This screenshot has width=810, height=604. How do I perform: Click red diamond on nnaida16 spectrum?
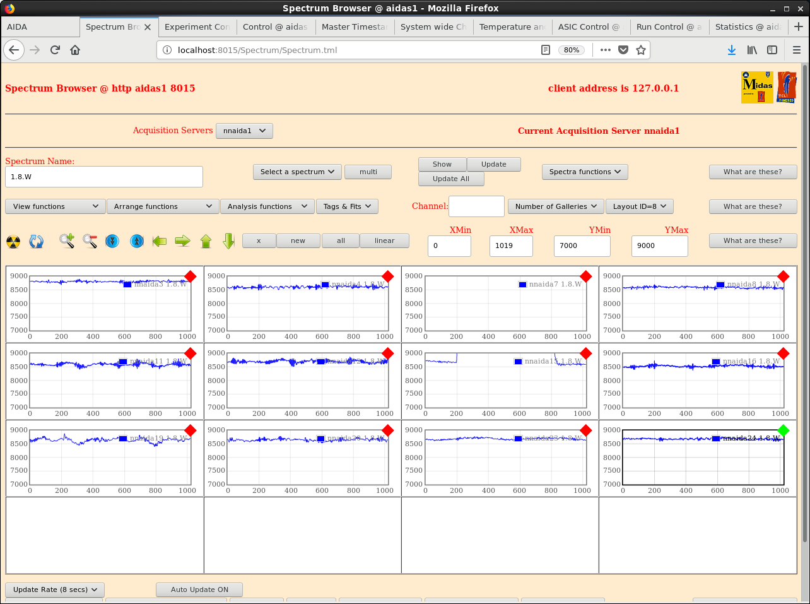point(784,353)
